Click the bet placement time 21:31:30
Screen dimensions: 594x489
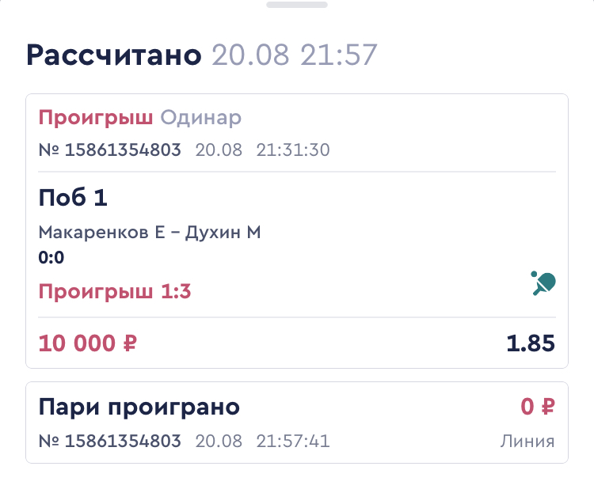293,150
